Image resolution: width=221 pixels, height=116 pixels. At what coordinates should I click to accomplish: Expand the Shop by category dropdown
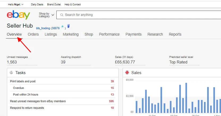tap(46, 15)
